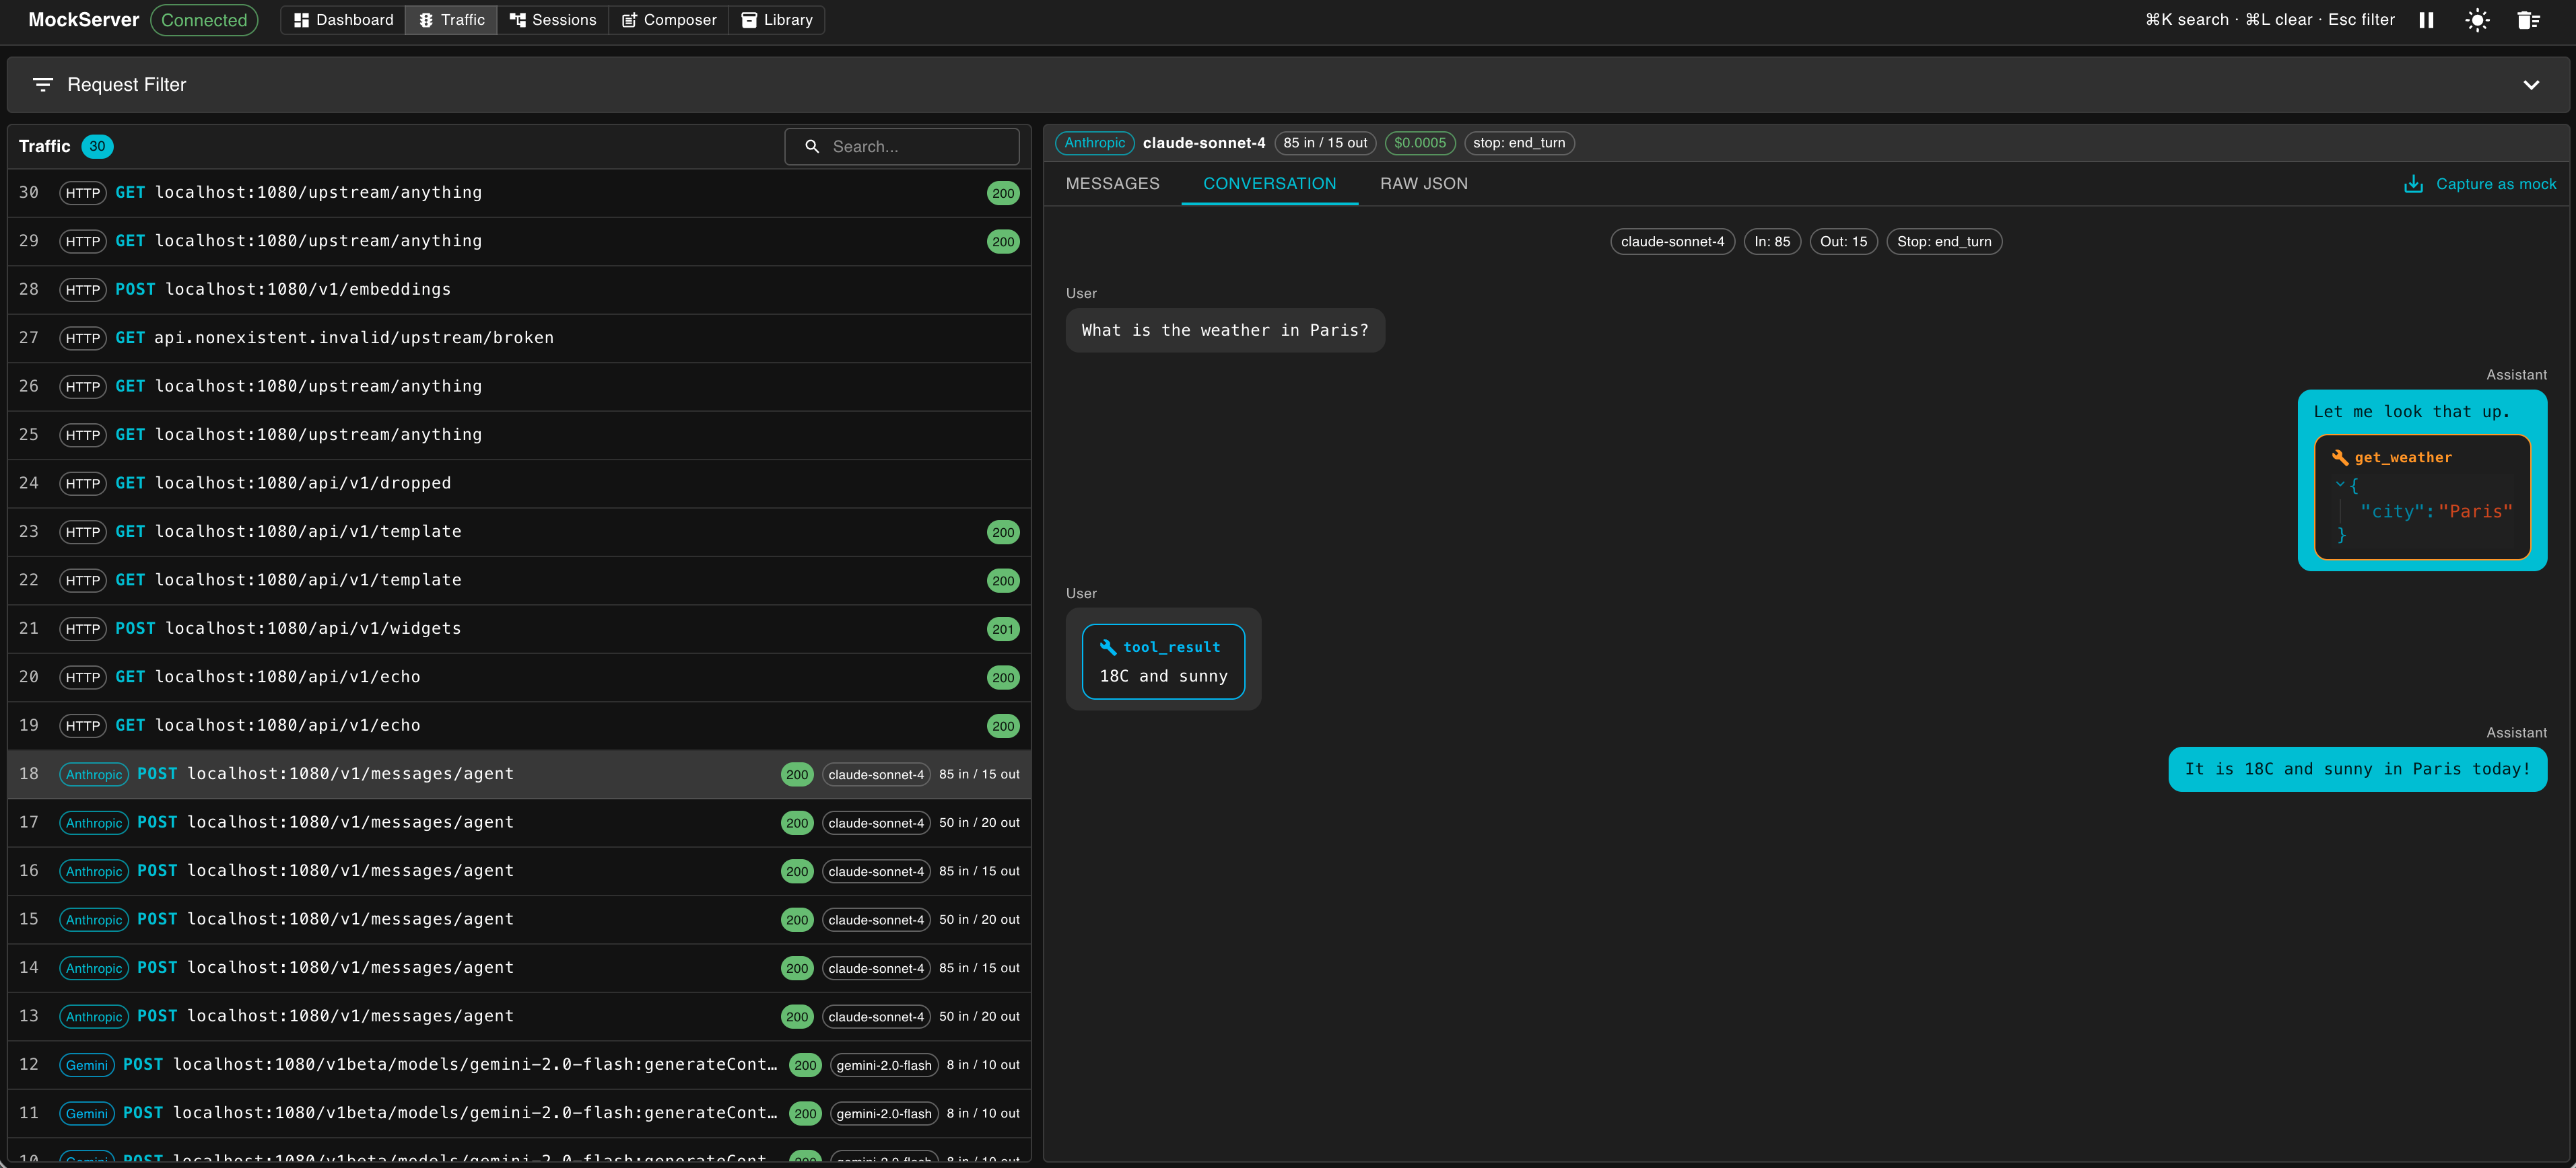The width and height of the screenshot is (2576, 1168).
Task: Click the tool_result wrench icon
Action: point(1108,647)
